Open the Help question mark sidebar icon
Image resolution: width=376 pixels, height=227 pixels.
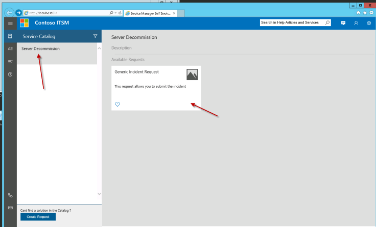point(10,74)
